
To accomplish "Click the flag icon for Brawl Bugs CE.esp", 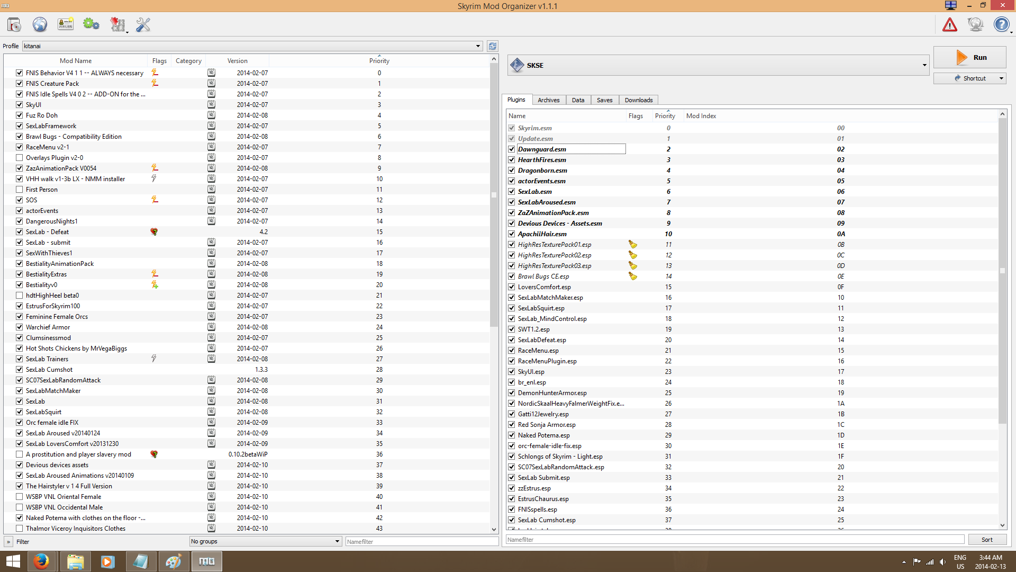I will (x=633, y=276).
